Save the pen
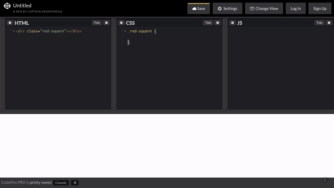Screen dimensions: 334x188 coord(199,9)
